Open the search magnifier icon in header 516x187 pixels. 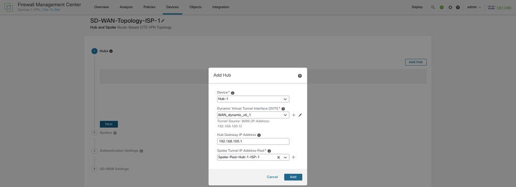[x=433, y=7]
